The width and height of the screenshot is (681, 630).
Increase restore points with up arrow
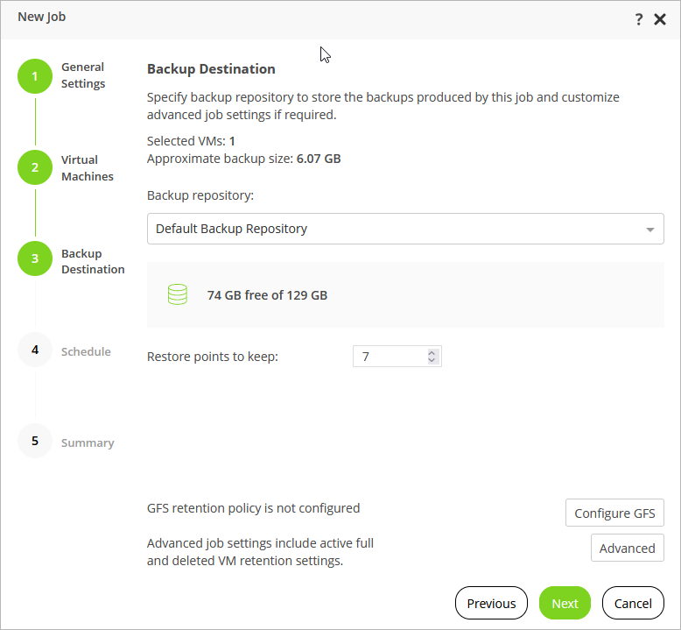432,352
